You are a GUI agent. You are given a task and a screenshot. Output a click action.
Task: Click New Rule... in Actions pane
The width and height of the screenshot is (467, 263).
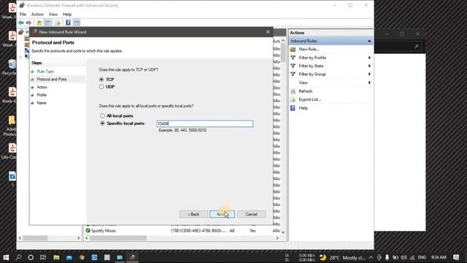click(309, 49)
